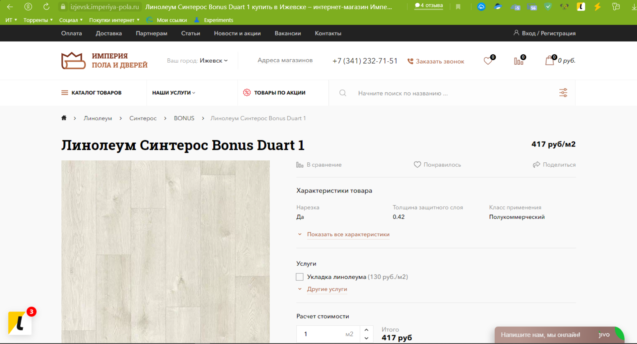Screen dimensions: 637x344
Task: Go to home via breadcrumb house icon
Action: point(64,118)
